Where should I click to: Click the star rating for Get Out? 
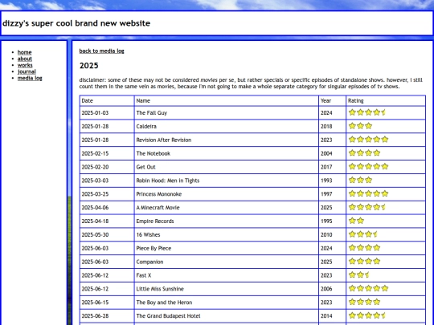[368, 167]
